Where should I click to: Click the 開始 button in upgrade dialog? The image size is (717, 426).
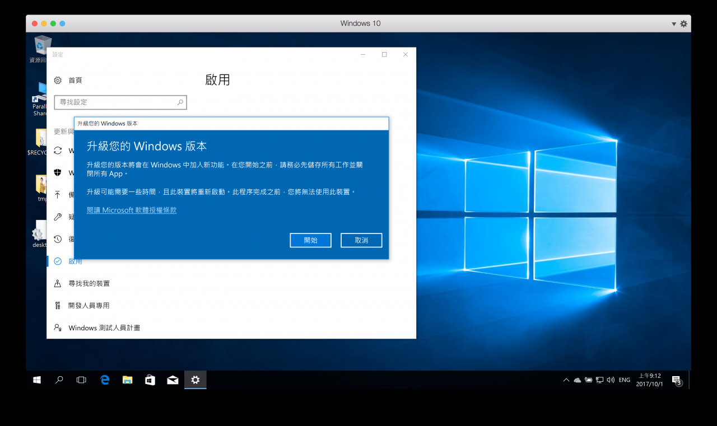point(310,240)
